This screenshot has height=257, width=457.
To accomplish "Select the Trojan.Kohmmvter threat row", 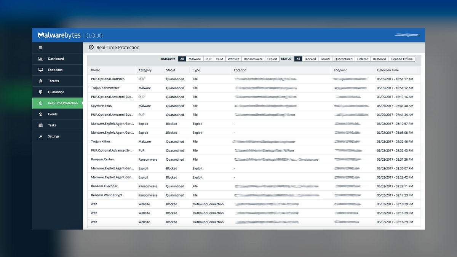I will point(254,88).
